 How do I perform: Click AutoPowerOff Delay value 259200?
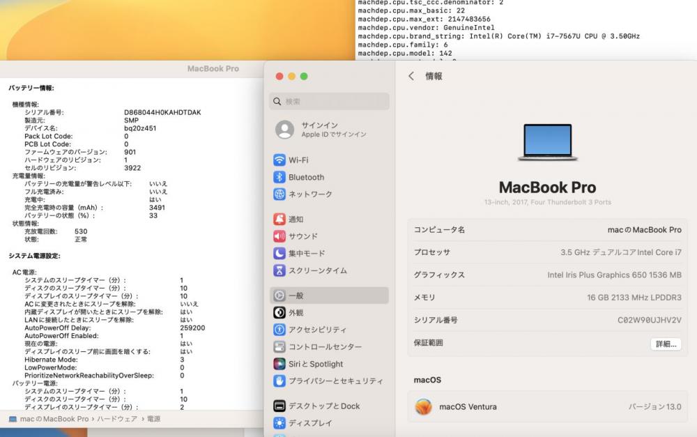click(192, 328)
